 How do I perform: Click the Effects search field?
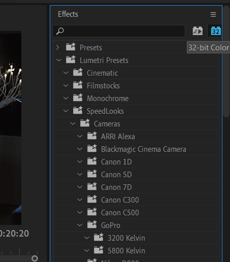(119, 31)
